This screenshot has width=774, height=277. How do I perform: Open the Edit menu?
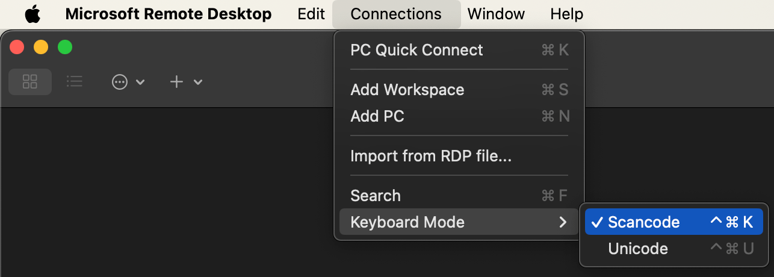point(311,14)
